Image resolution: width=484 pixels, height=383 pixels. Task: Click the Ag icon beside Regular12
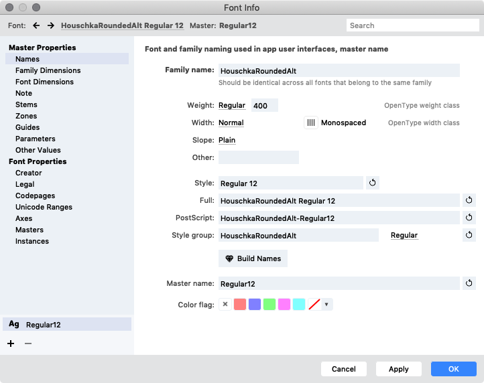(x=14, y=324)
